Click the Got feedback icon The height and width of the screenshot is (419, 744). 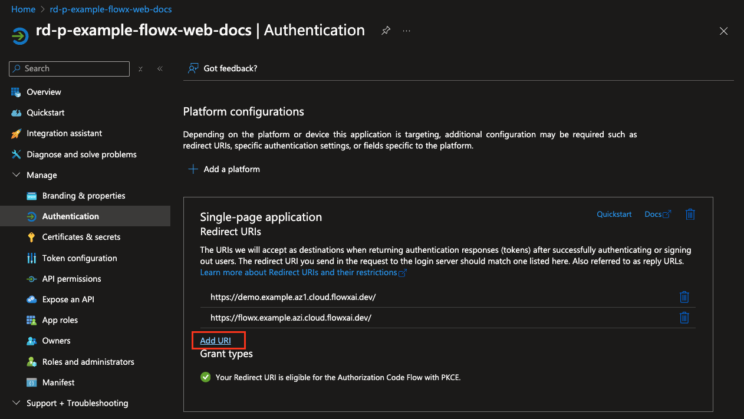click(x=193, y=68)
